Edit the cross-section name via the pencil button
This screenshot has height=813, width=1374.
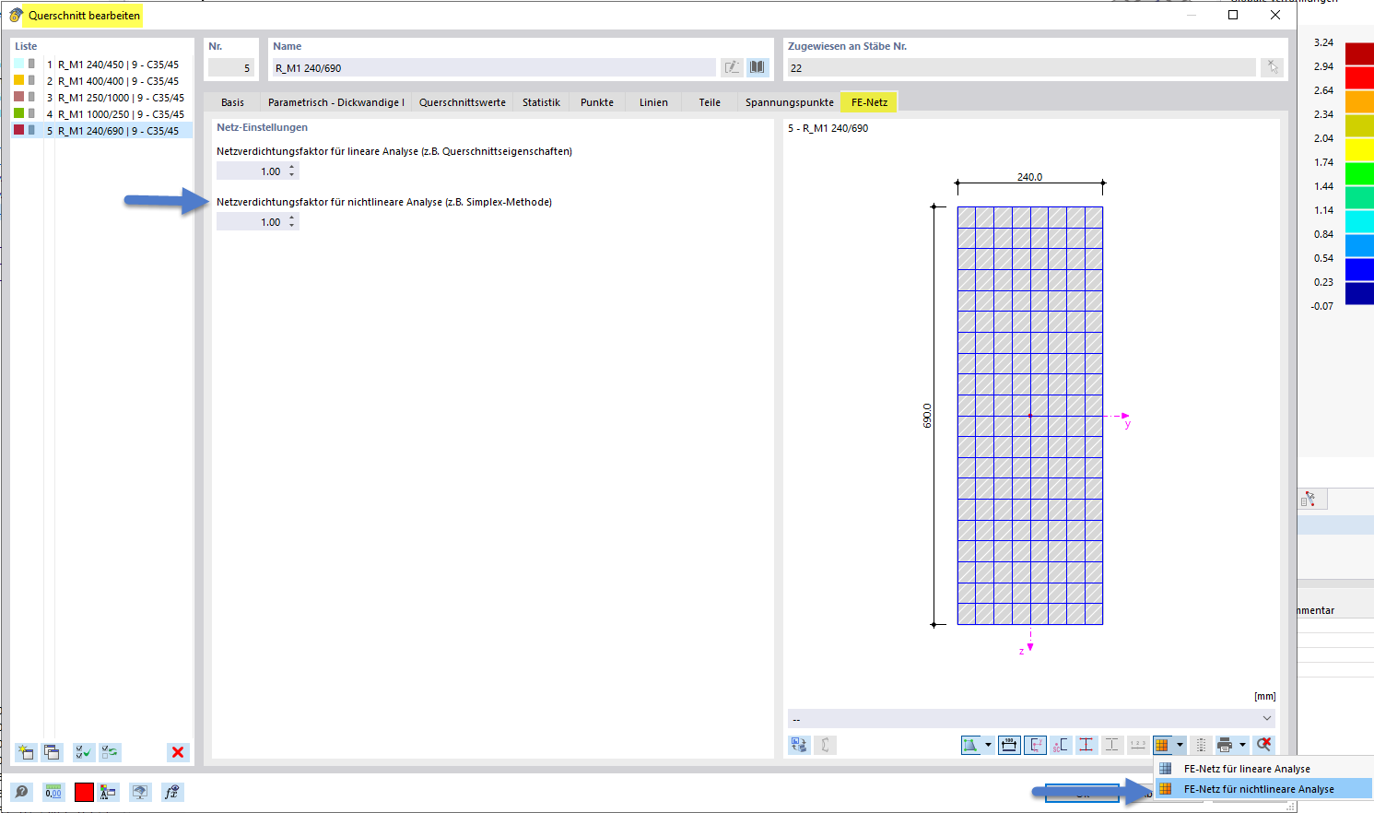coord(731,66)
